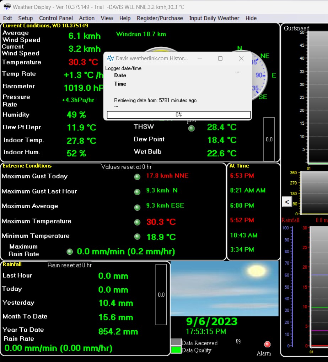This screenshot has height=362, width=328.
Task: Click the 0% download progress bar
Action: tap(178, 115)
